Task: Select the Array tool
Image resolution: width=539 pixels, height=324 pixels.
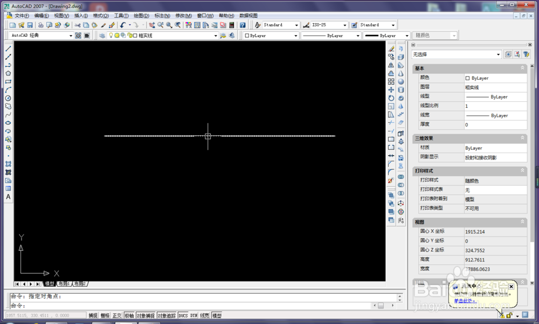Action: coord(391,81)
